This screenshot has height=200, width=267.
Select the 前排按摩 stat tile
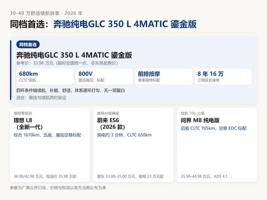pyautogui.click(x=164, y=77)
